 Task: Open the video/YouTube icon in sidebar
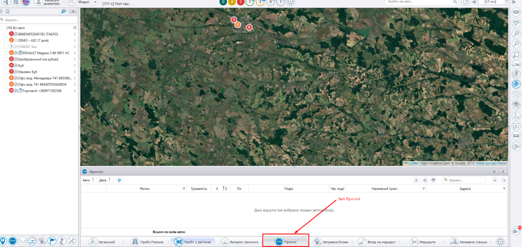coord(516,135)
